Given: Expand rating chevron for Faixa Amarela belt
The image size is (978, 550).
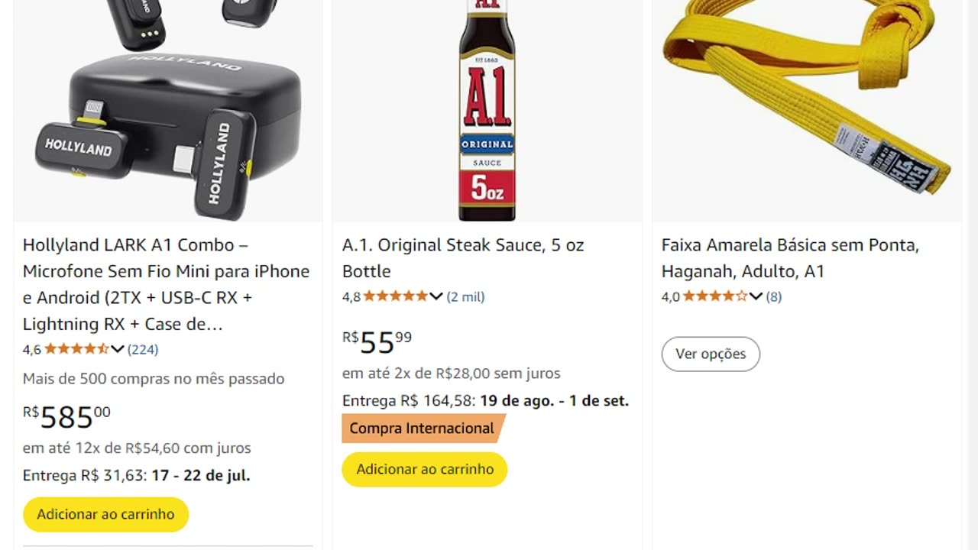Looking at the screenshot, I should pyautogui.click(x=756, y=297).
